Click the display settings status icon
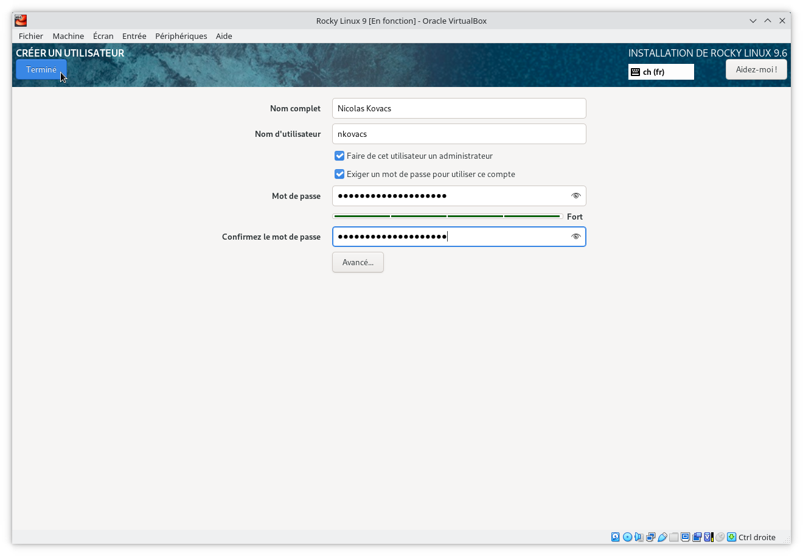 685,537
